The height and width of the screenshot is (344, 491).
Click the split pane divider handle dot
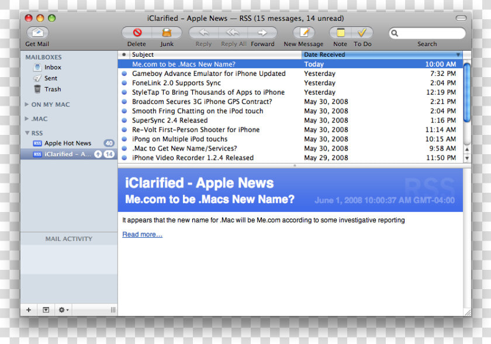(295, 166)
